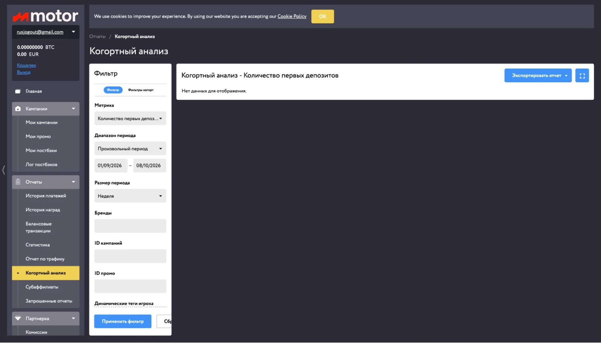Go to Отчеты breadcrumb
The image size is (601, 343).
[97, 37]
